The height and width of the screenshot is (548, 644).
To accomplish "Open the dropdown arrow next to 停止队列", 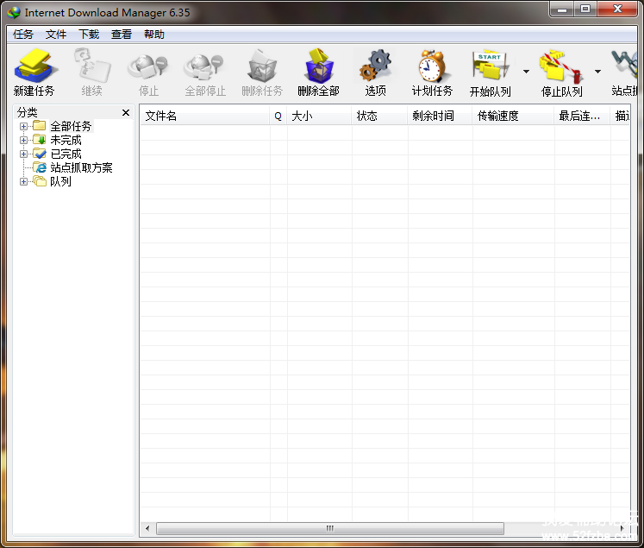I will tap(598, 72).
